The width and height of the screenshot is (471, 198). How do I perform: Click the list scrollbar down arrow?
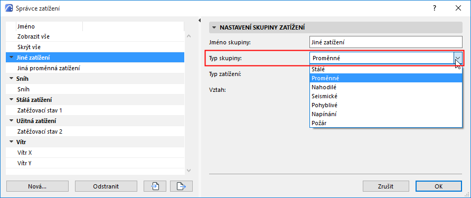(189, 171)
